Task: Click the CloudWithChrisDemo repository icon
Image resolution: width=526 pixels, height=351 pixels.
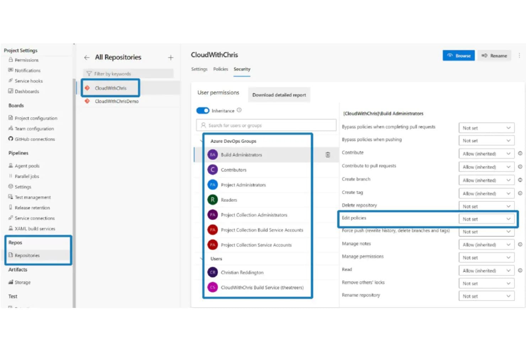Action: (87, 101)
